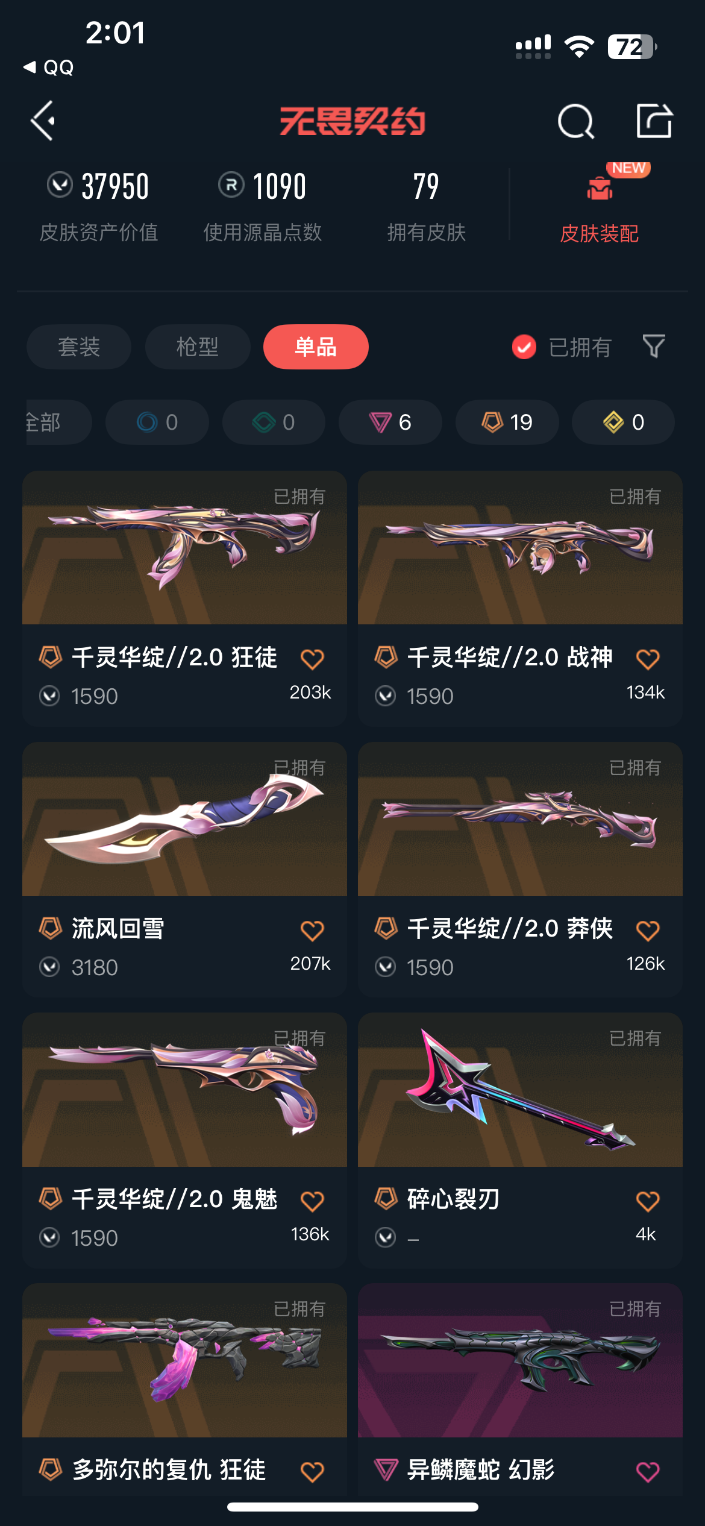Switch to the 套装 tab

point(79,347)
